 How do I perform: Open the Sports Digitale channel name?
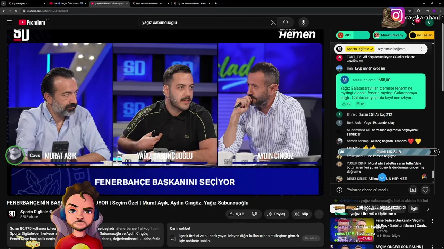pyautogui.click(x=34, y=212)
